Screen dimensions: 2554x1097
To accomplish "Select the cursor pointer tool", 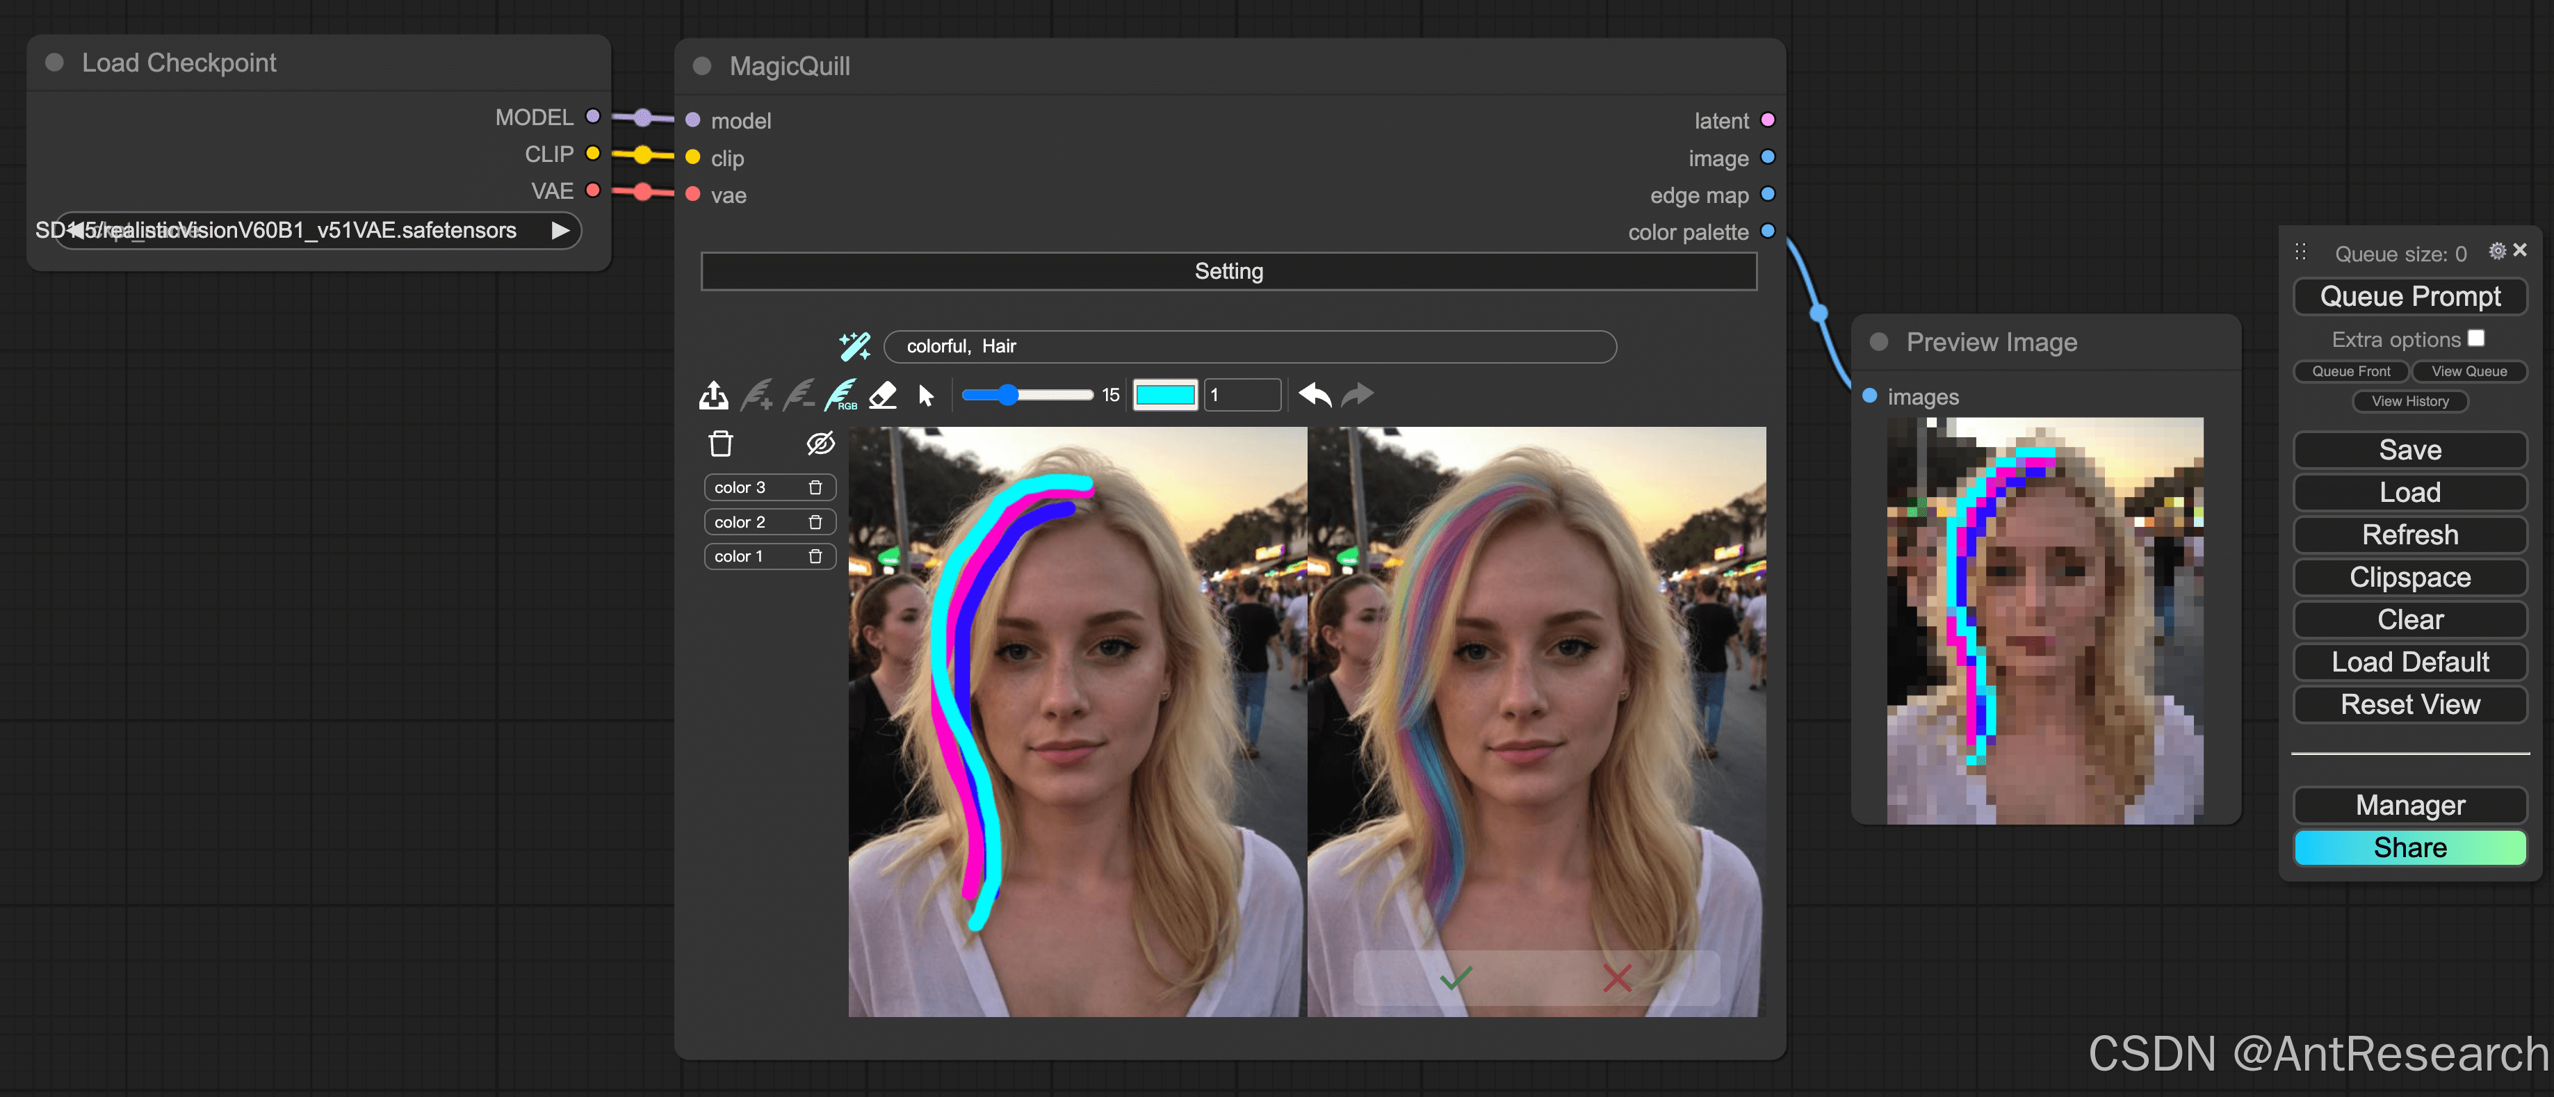I will [926, 396].
